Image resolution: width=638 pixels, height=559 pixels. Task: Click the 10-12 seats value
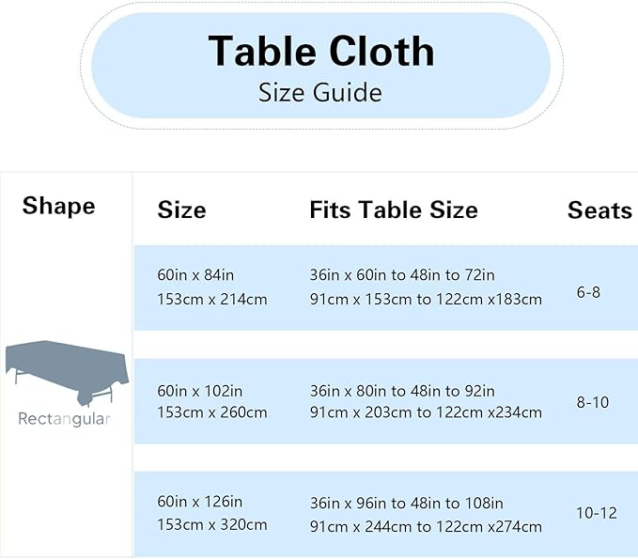(596, 513)
